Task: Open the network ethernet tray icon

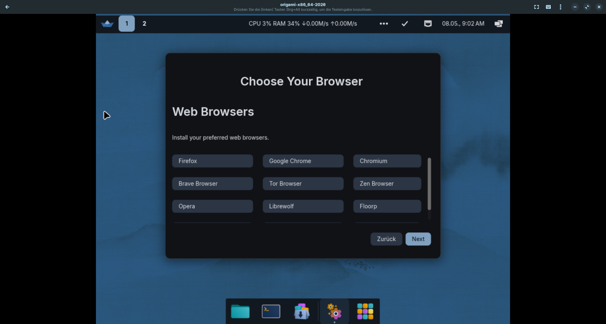Action: click(428, 24)
